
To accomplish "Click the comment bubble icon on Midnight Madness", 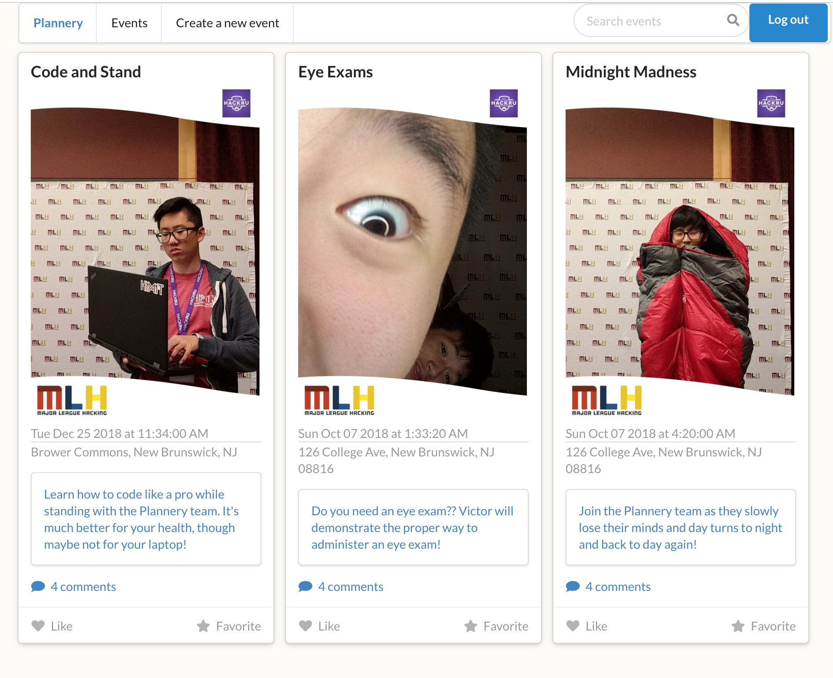I will [573, 587].
